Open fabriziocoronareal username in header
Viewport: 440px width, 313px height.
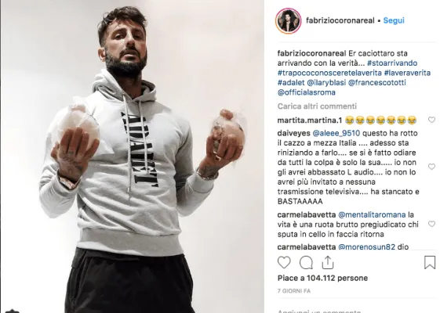340,20
